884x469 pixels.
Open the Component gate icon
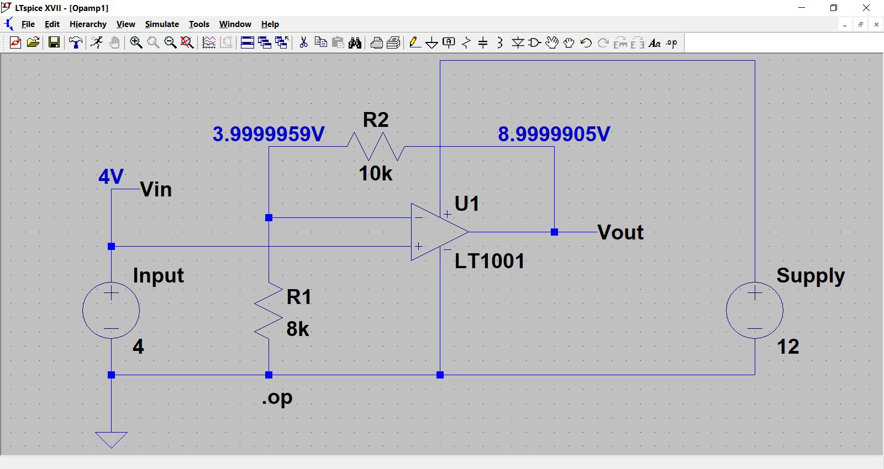[535, 42]
